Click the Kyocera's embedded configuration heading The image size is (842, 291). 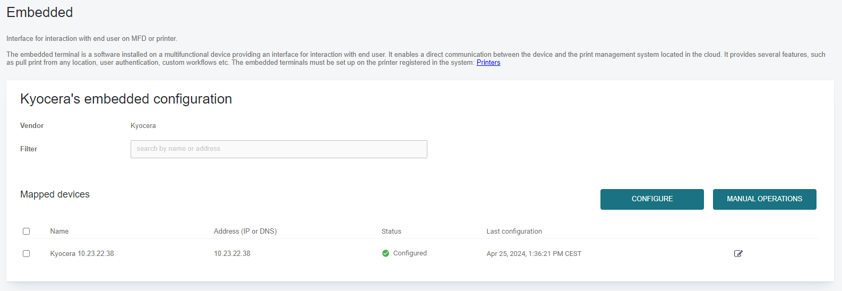(126, 99)
